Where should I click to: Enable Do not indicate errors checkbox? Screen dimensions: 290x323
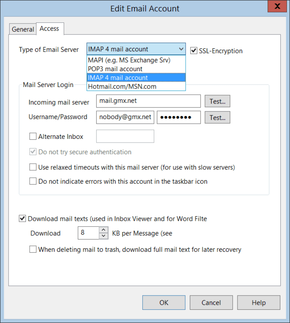point(33,181)
